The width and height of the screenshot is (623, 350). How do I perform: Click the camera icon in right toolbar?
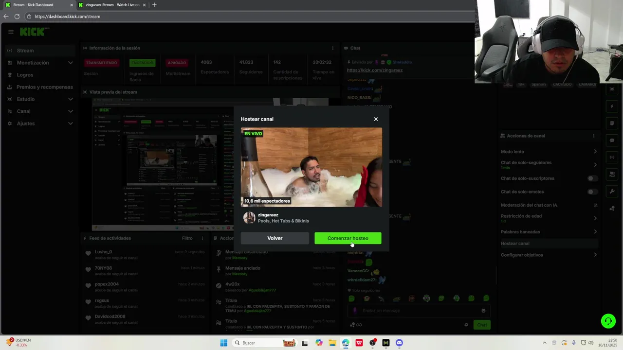tap(612, 175)
